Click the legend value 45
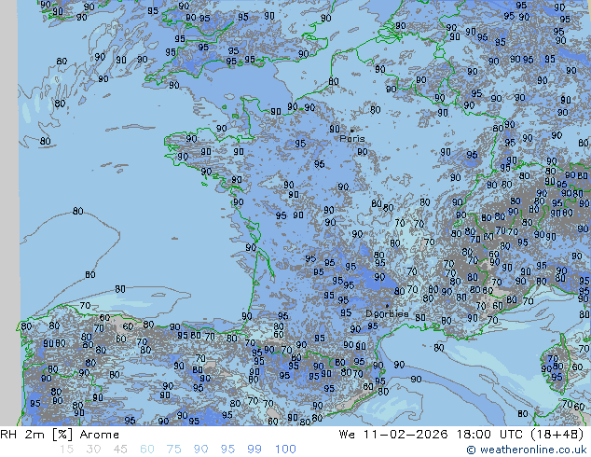Screen dimensions: 591x457 (x=120, y=450)
